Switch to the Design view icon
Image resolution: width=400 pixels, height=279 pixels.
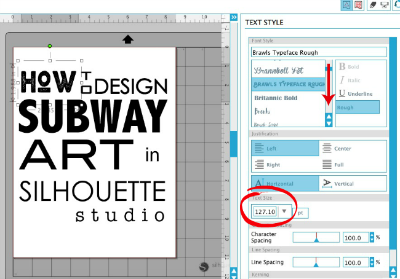click(346, 5)
